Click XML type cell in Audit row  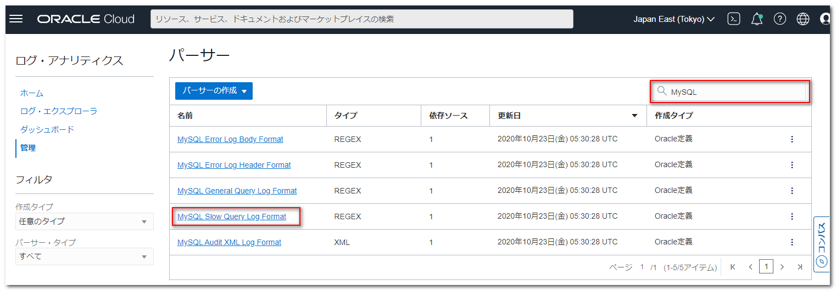coord(342,242)
